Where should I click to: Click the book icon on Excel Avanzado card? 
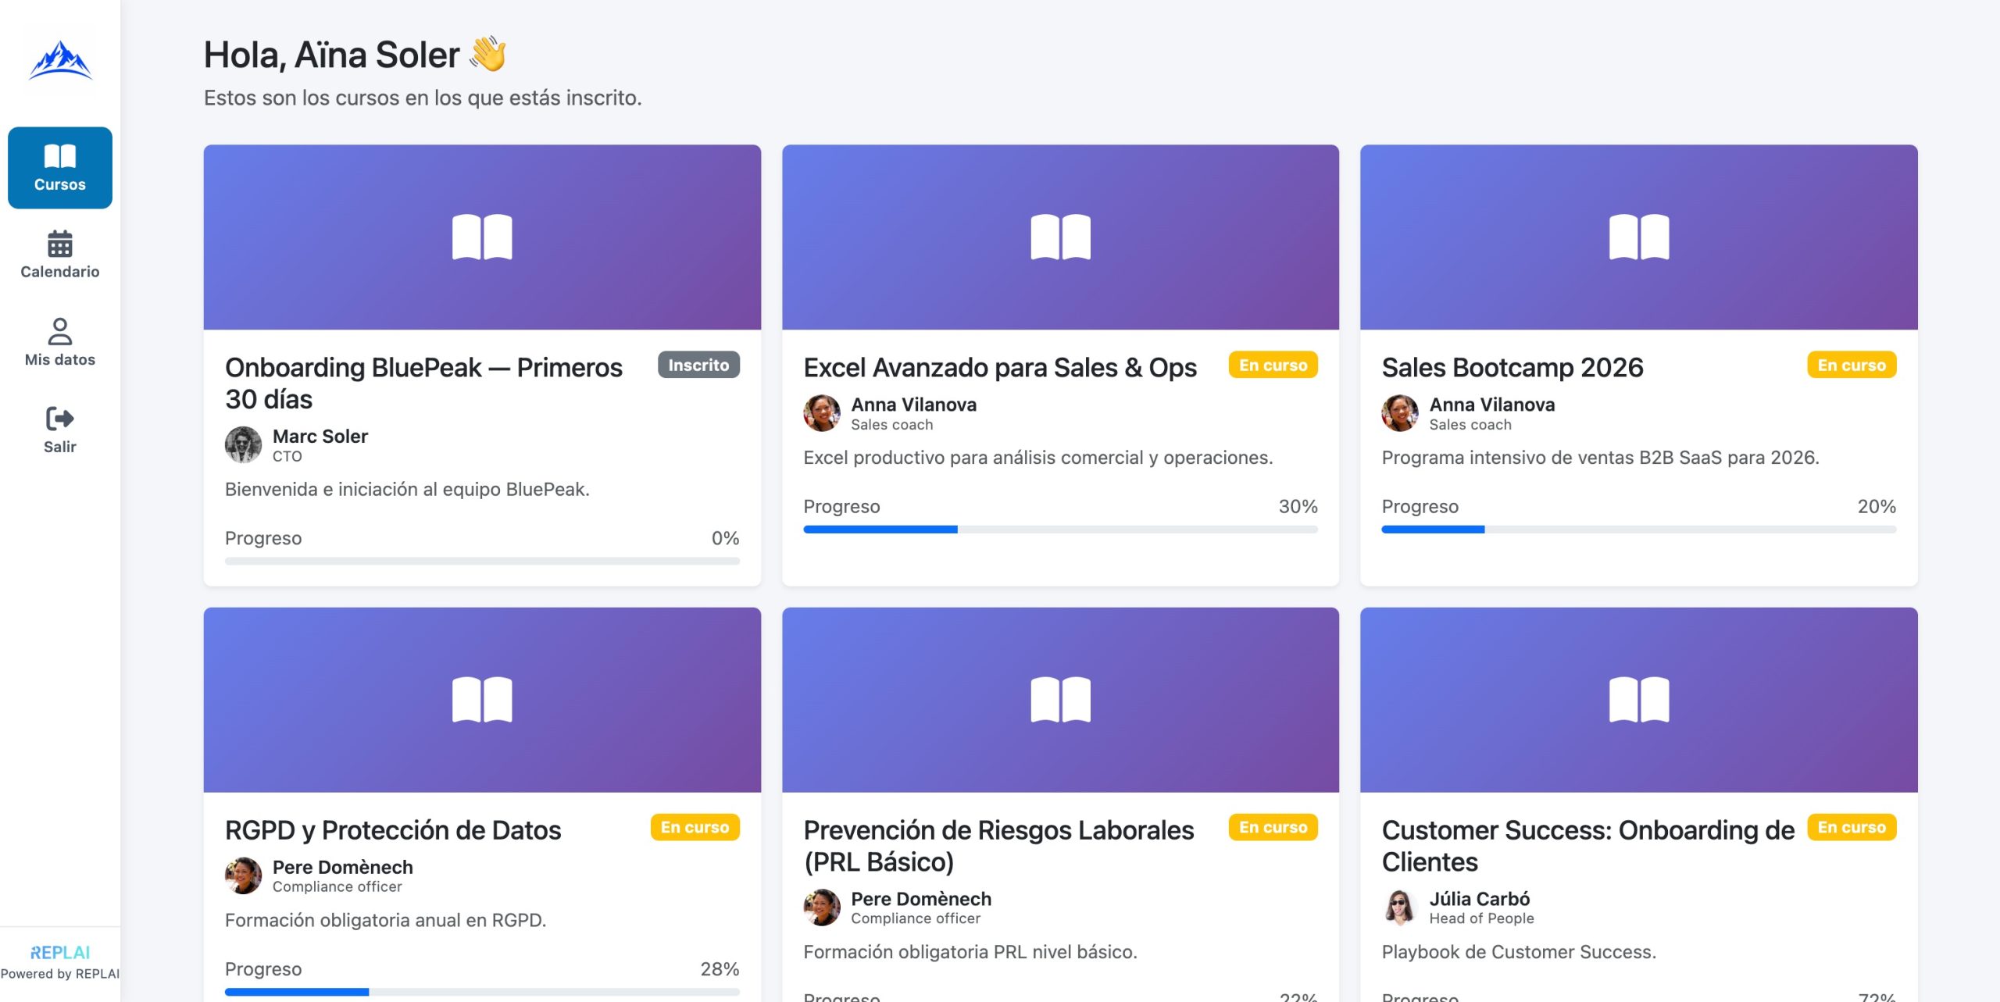pos(1060,237)
